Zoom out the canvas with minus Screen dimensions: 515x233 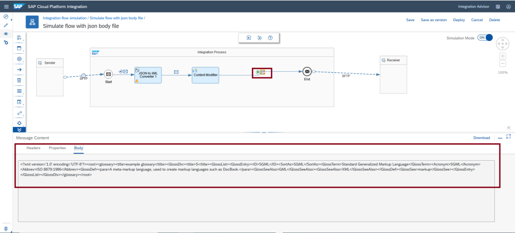(502, 64)
